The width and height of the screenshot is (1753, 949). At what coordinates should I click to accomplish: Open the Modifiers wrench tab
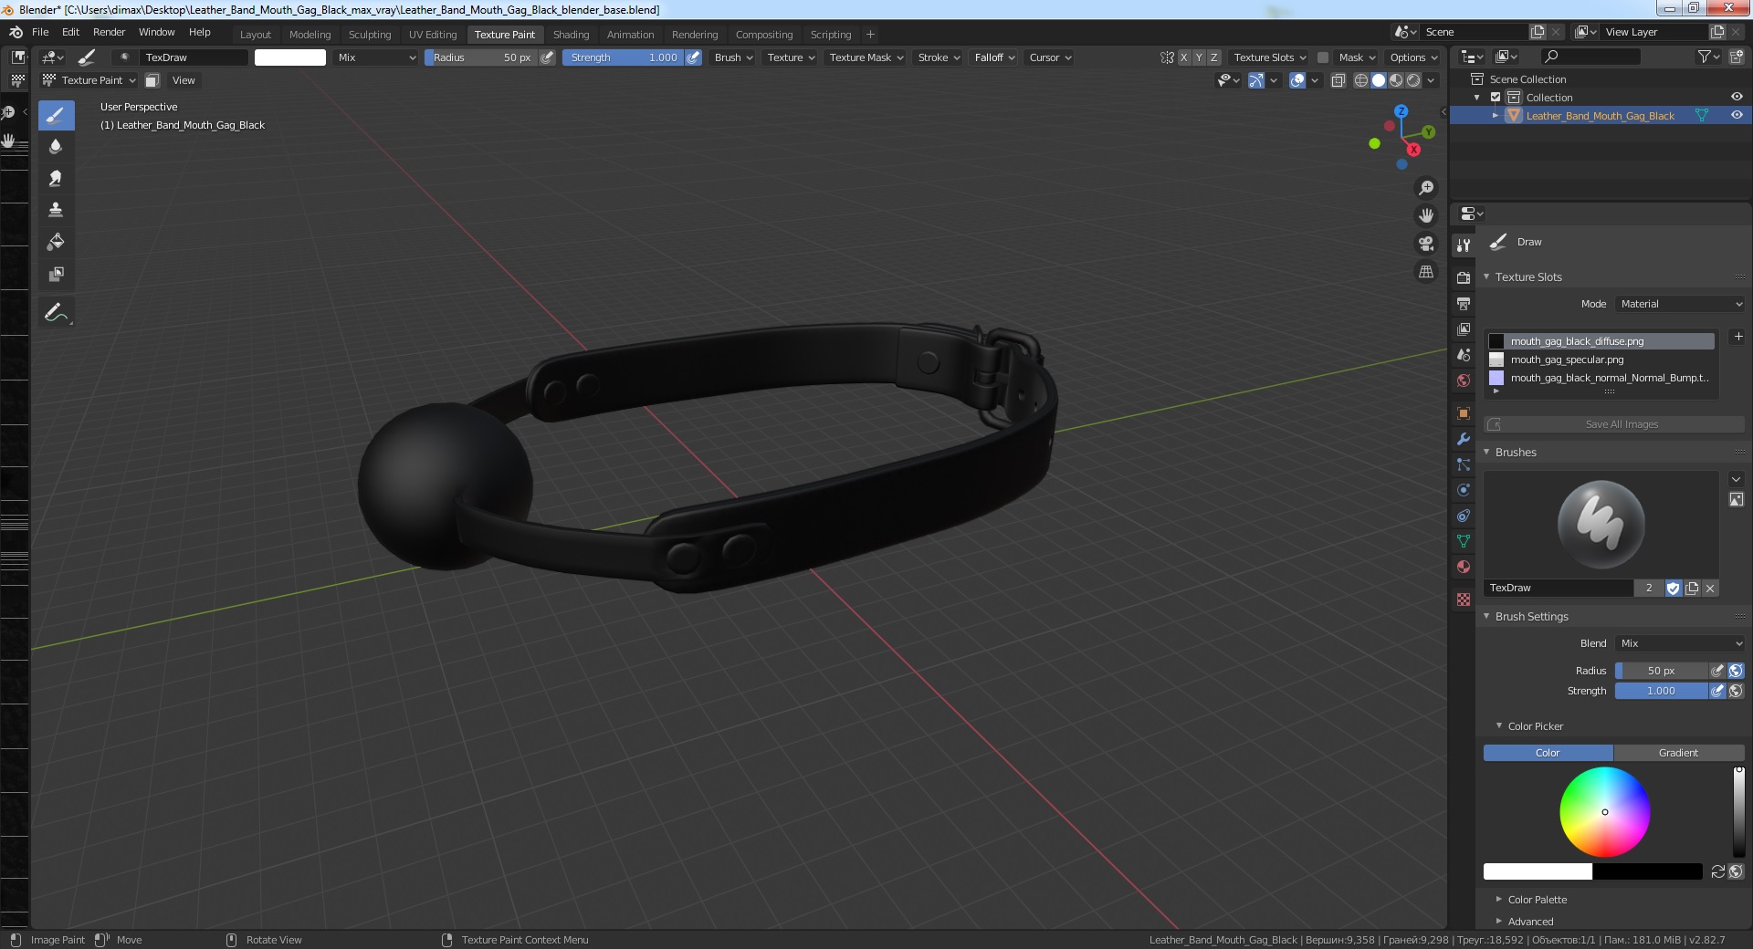pos(1464,439)
